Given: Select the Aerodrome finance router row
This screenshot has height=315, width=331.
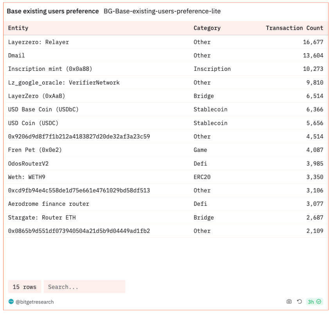Looking at the screenshot, I should 49,204.
